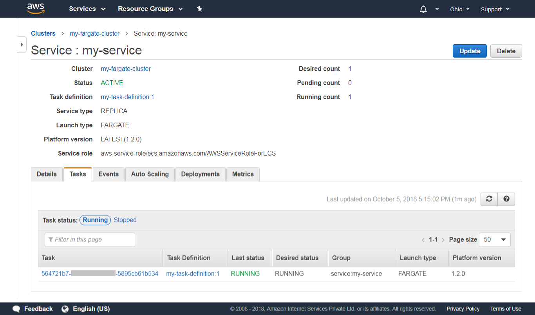
Task: Click the REPLICA service type value
Action: pyautogui.click(x=114, y=111)
